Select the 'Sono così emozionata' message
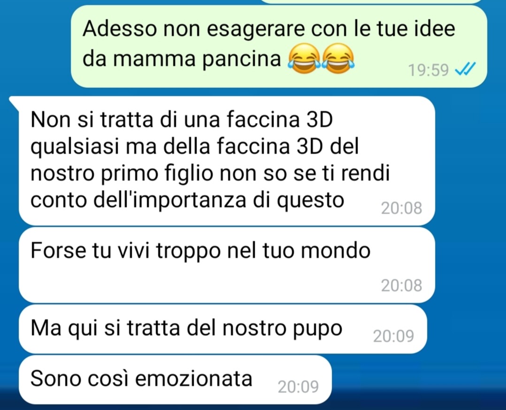 (x=175, y=380)
